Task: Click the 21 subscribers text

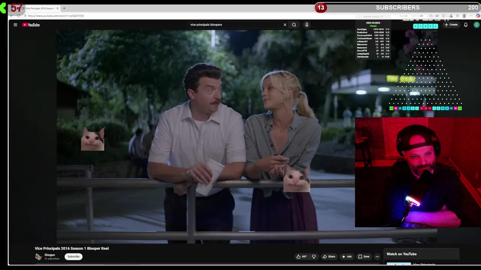Action: point(52,259)
